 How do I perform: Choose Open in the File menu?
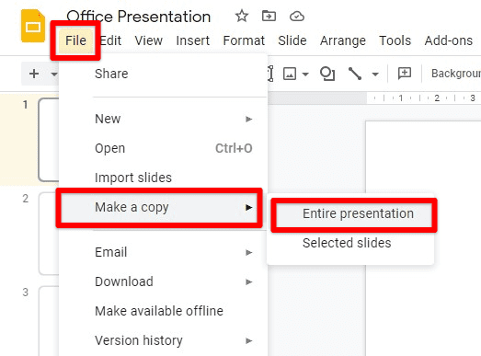click(x=163, y=148)
